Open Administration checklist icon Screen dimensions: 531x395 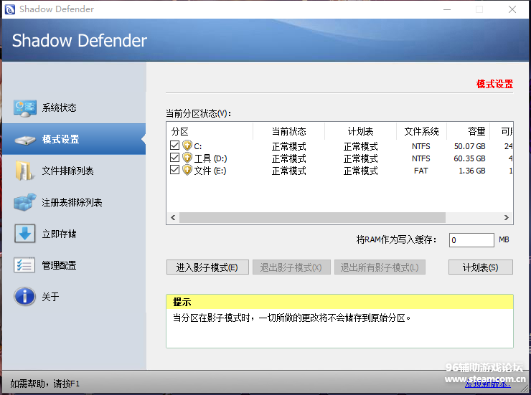(x=24, y=265)
